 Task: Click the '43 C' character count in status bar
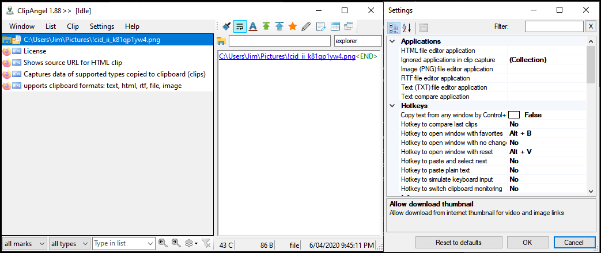(226, 245)
